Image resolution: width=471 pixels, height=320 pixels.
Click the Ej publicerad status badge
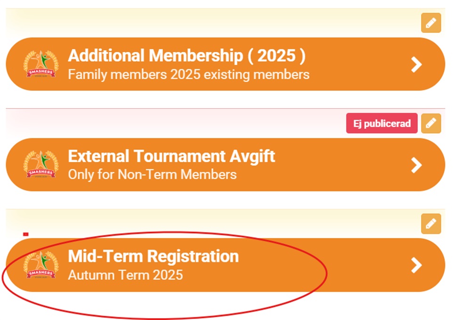click(x=382, y=124)
